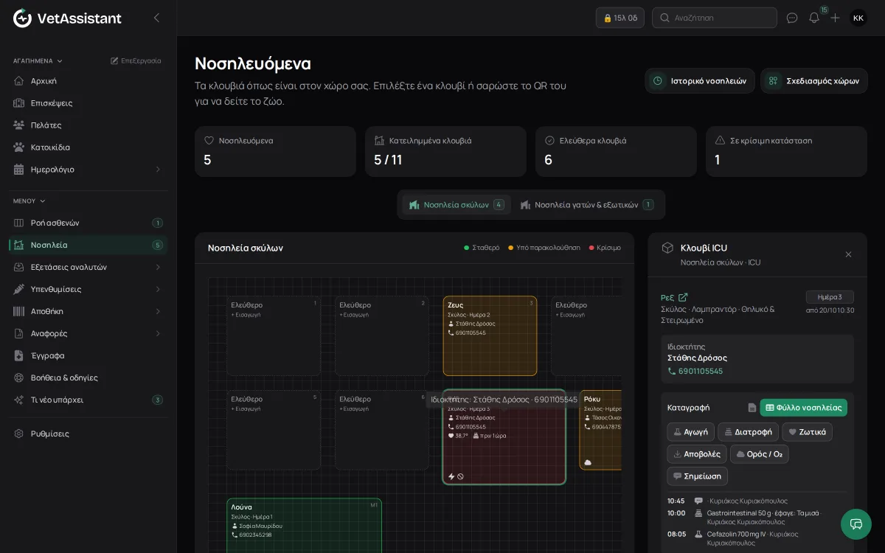Open notifications bell icon
Viewport: 885px width, 553px height.
coord(814,18)
